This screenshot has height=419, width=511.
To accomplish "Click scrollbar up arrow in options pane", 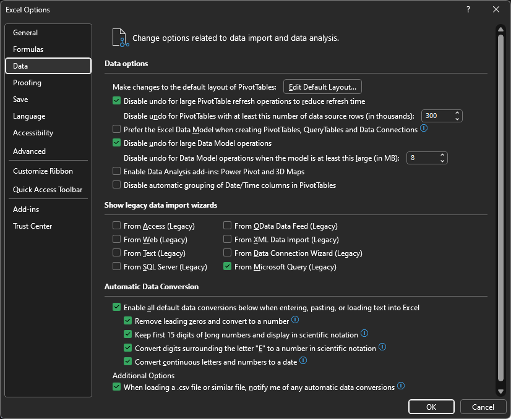I will pyautogui.click(x=501, y=29).
